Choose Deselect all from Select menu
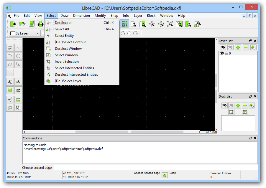The height and width of the screenshot is (188, 266). [x=82, y=23]
